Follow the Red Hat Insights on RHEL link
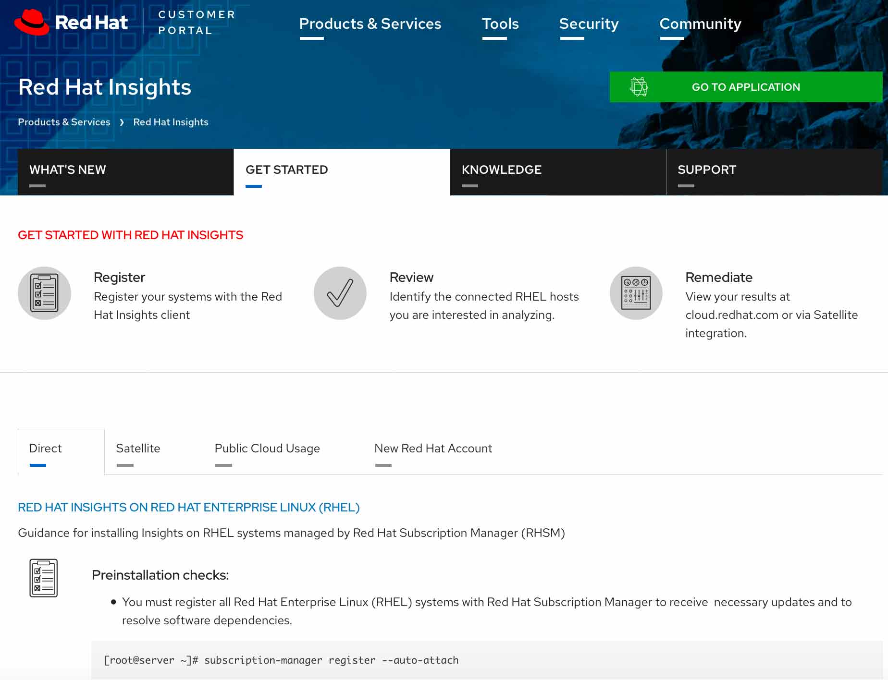This screenshot has width=888, height=680. [x=188, y=507]
